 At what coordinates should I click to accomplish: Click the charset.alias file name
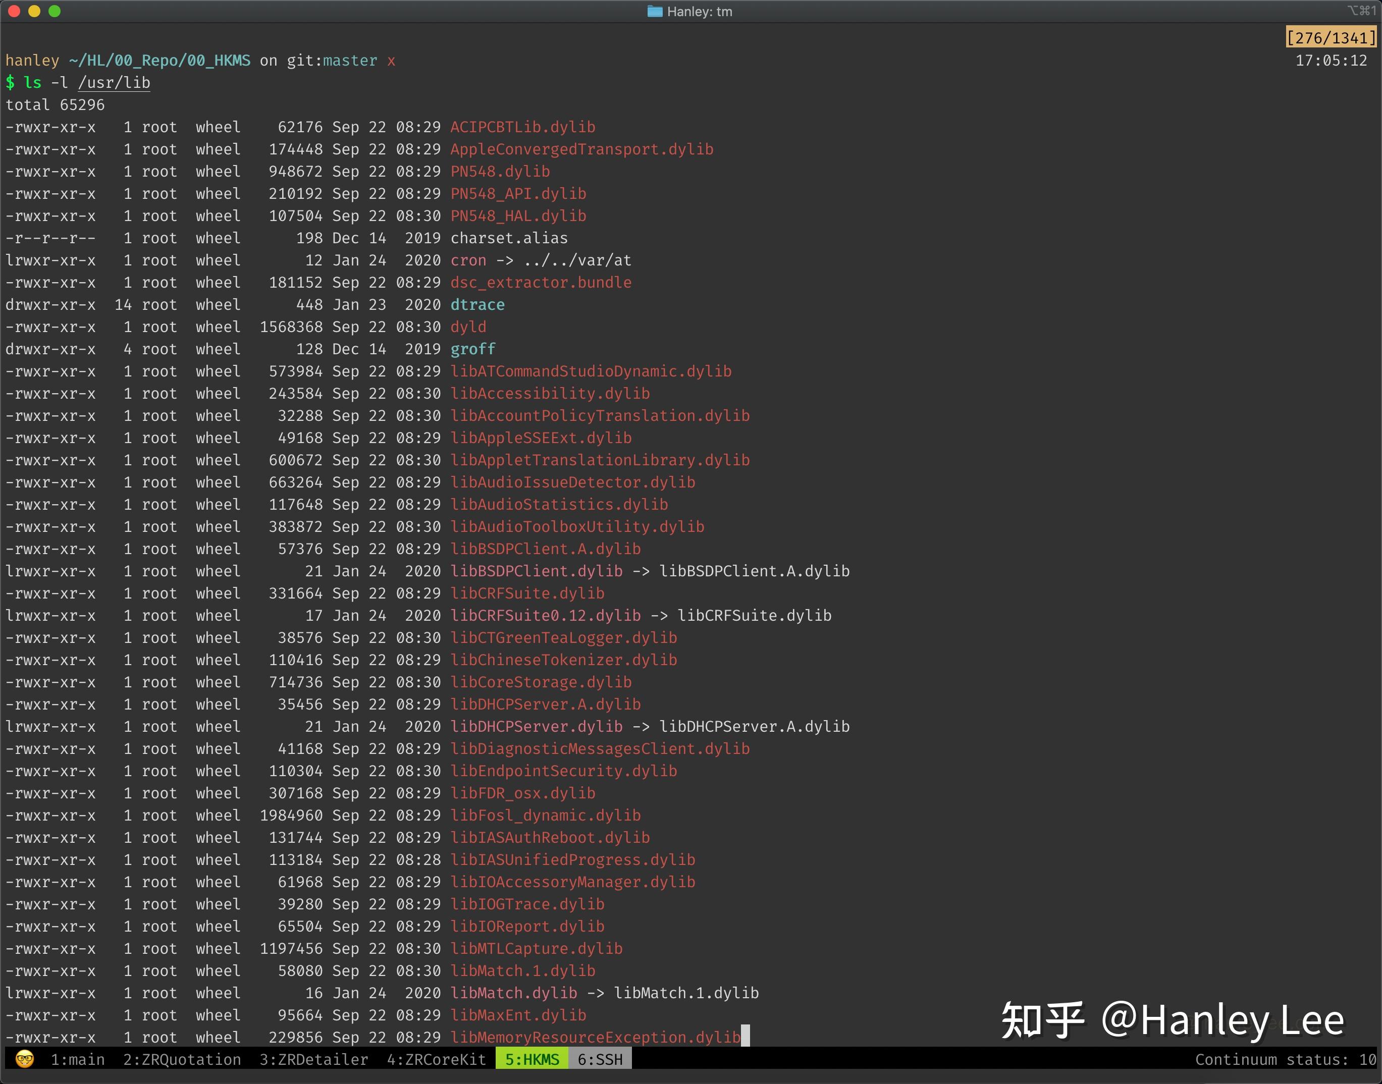(x=509, y=238)
